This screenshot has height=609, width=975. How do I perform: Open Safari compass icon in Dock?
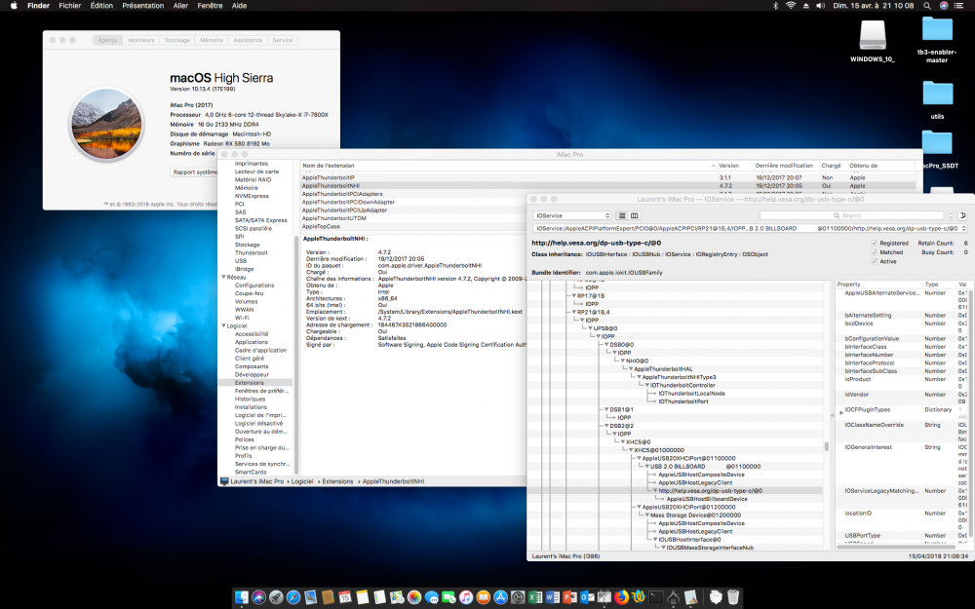click(x=293, y=598)
